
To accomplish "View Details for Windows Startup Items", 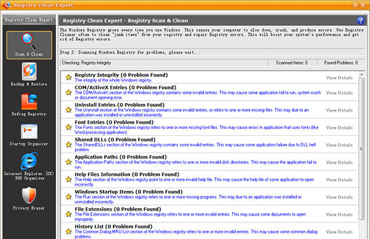I will 339,197.
